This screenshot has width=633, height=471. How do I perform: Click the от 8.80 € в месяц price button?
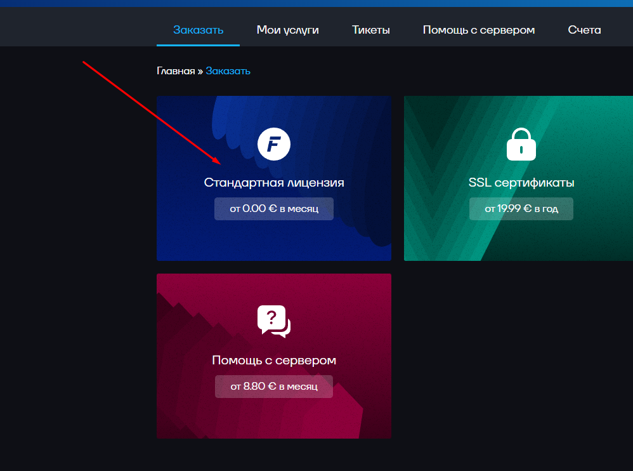(x=273, y=386)
